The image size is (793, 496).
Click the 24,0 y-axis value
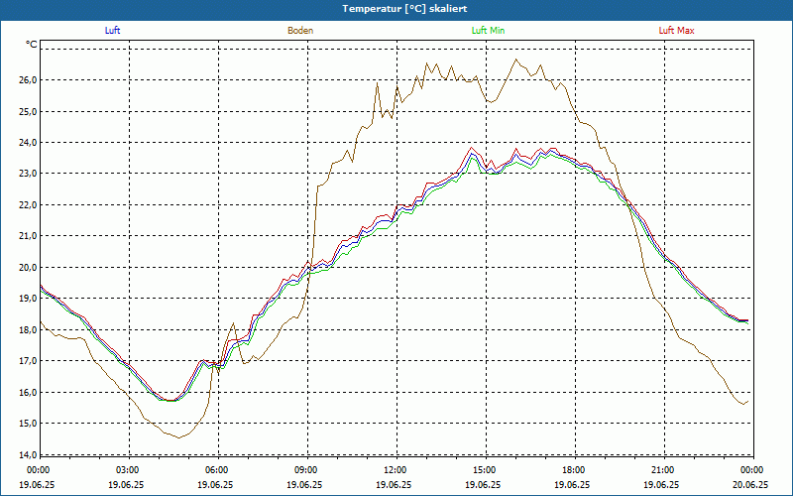point(29,143)
